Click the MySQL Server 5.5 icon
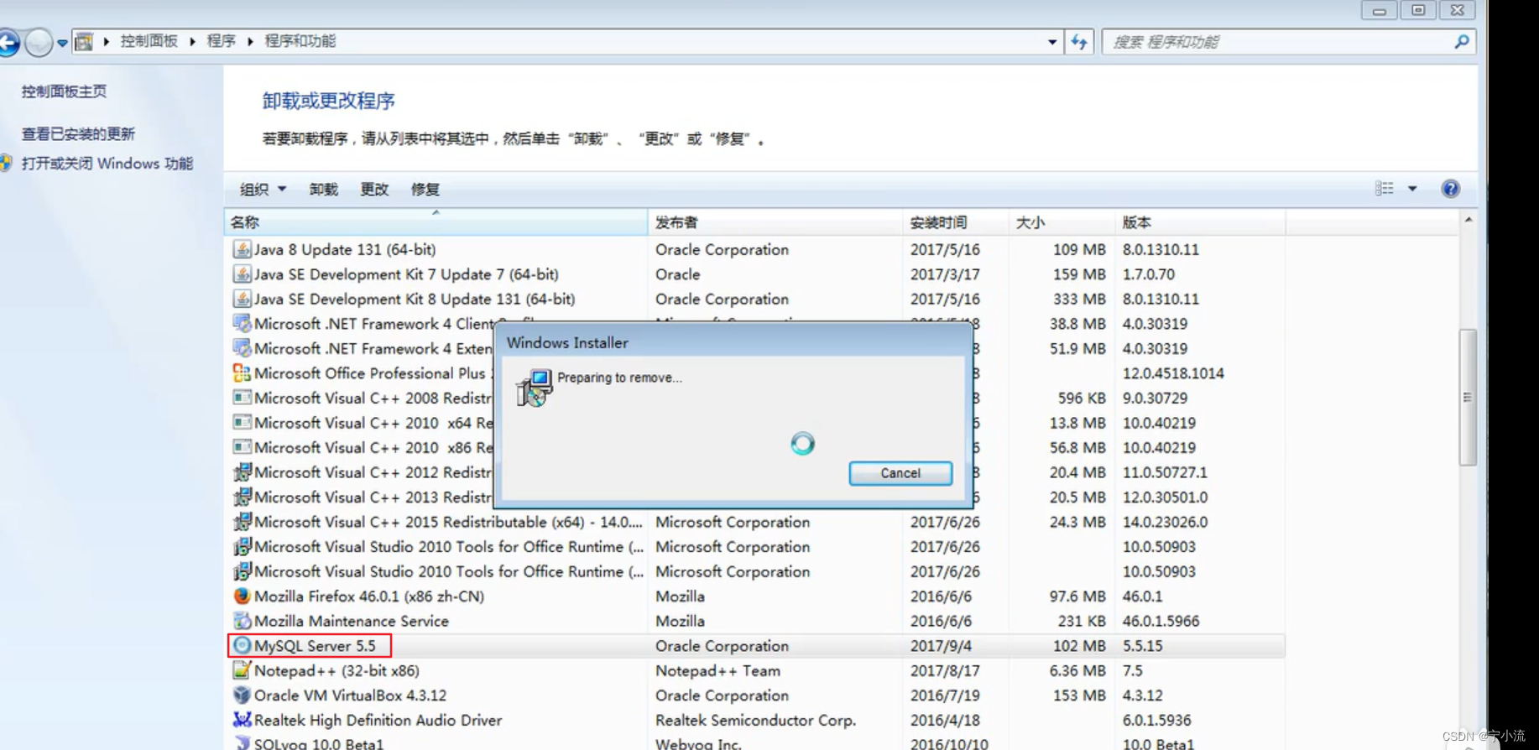 pyautogui.click(x=242, y=646)
